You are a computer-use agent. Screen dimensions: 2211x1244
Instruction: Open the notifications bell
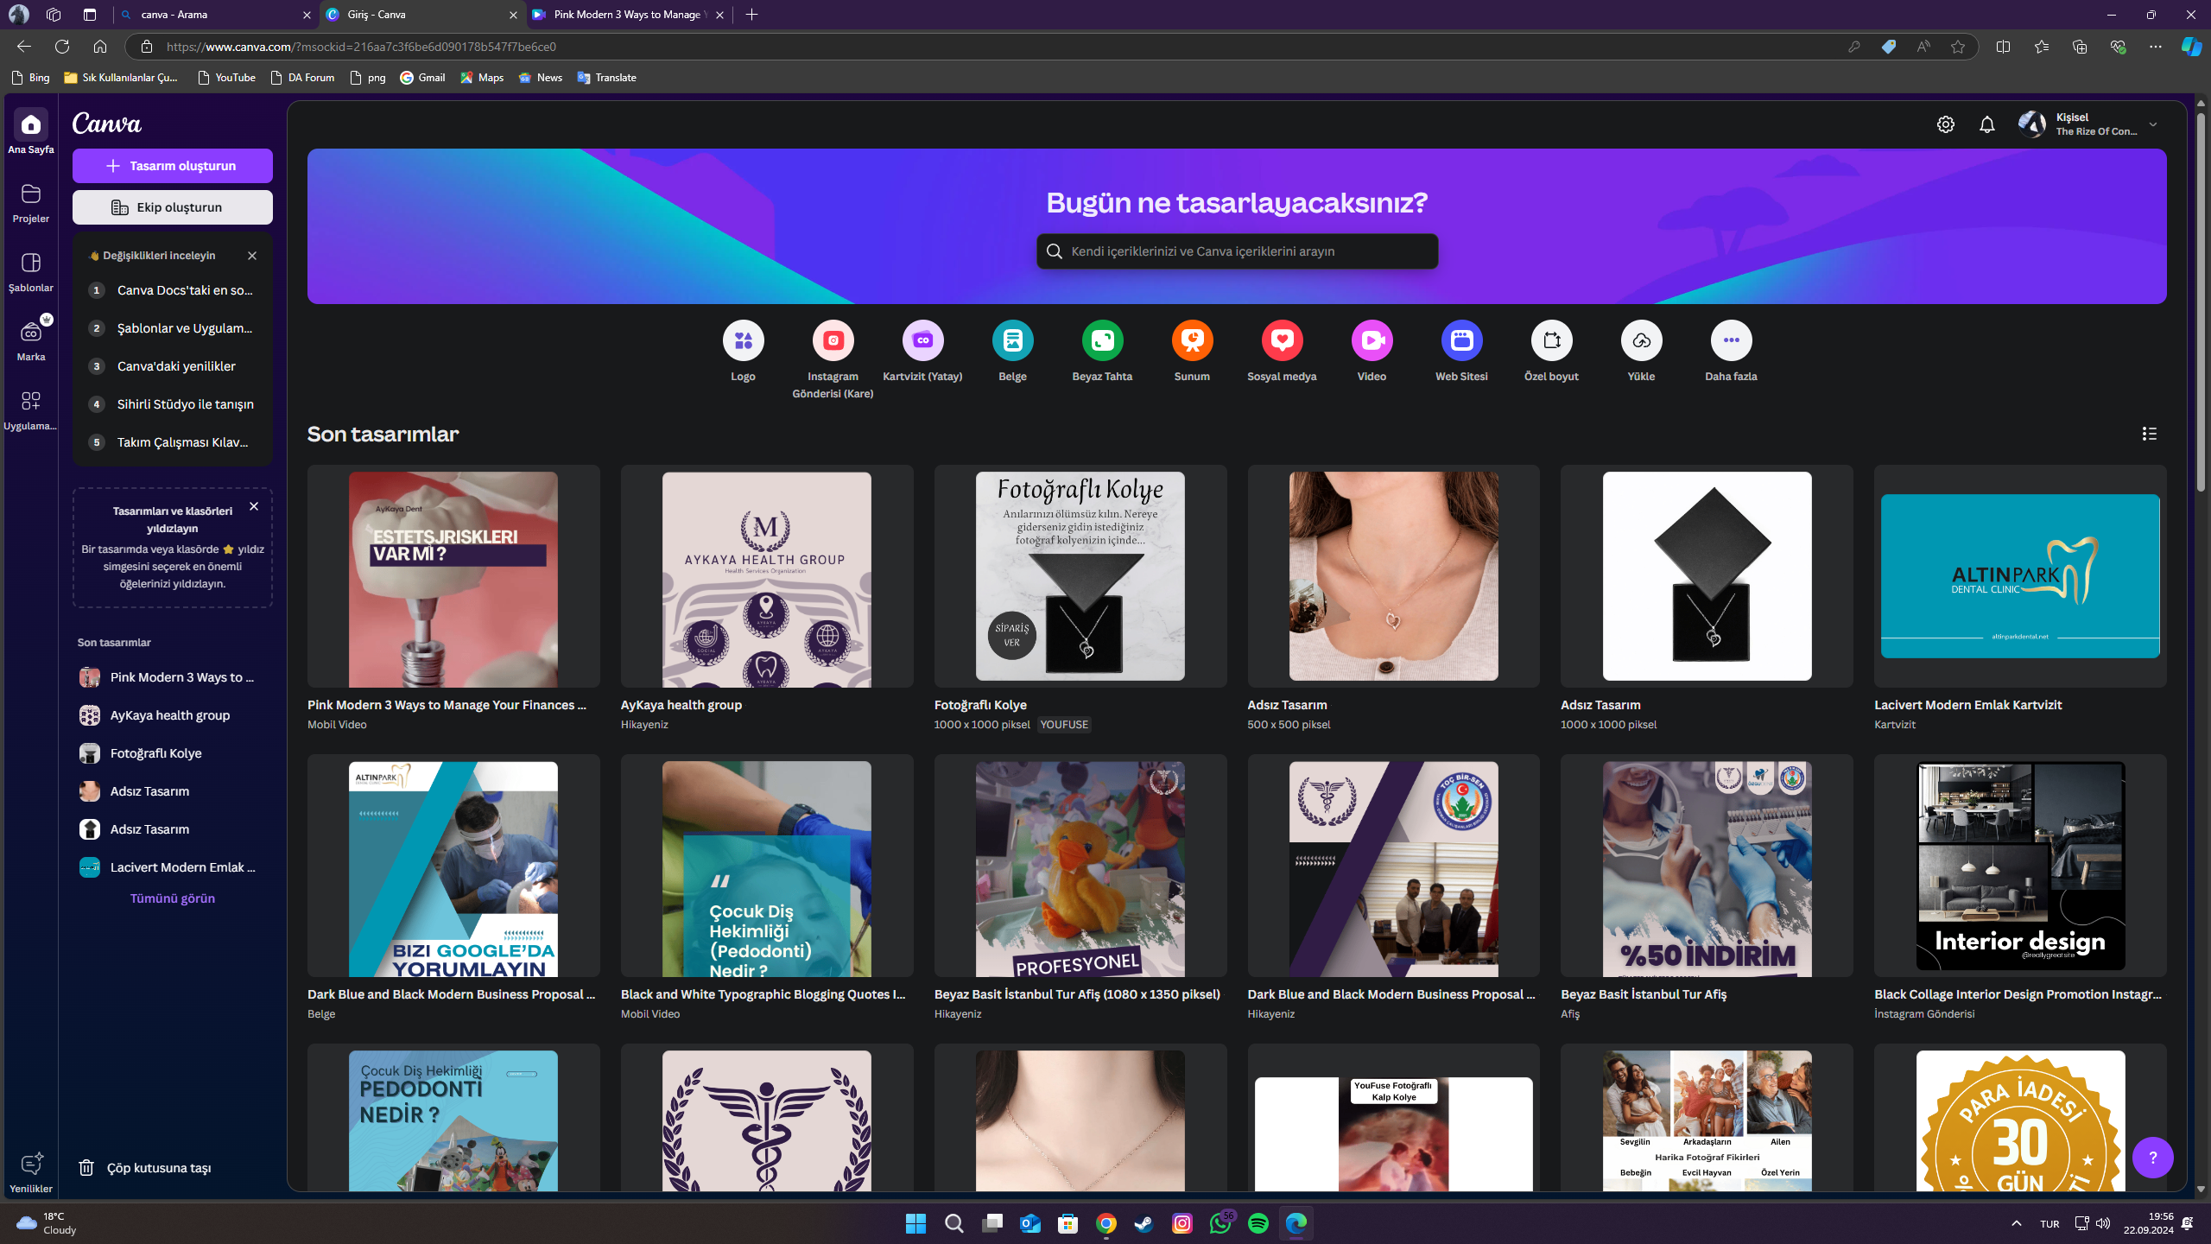coord(1986,124)
